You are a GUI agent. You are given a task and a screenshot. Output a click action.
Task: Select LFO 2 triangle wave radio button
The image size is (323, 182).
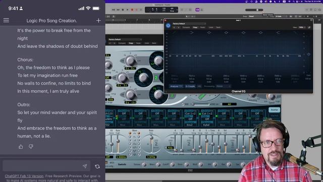tap(139, 133)
